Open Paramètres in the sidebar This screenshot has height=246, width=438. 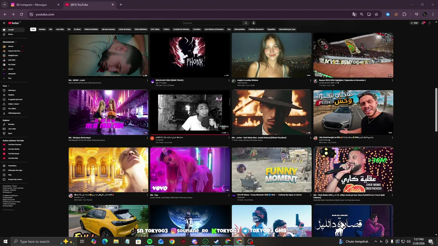tap(13, 166)
